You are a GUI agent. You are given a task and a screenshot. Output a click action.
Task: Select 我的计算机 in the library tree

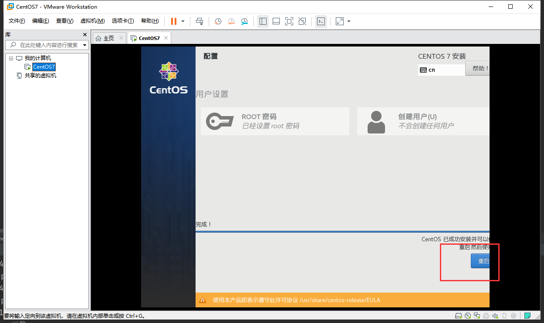[37, 58]
